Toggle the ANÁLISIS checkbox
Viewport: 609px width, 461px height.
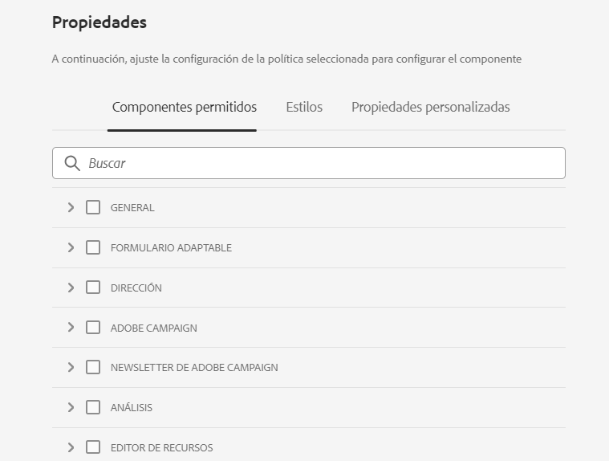click(93, 407)
